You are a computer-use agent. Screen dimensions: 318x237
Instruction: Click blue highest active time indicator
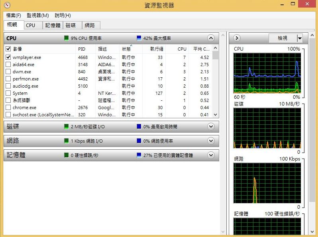139,127
